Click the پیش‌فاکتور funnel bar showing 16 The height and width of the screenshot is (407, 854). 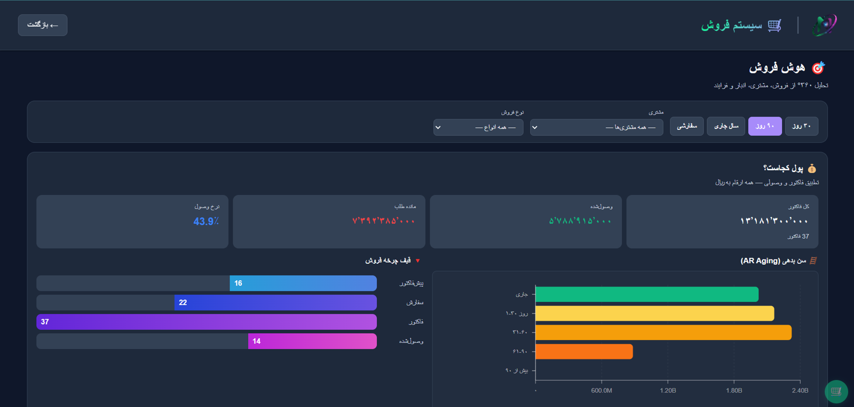(x=303, y=283)
